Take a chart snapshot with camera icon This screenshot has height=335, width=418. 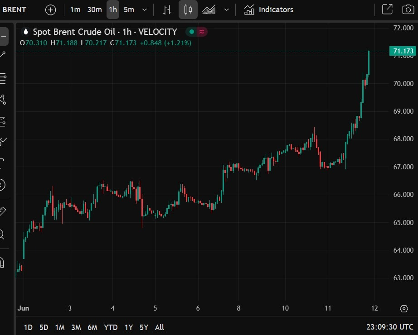[x=408, y=10]
